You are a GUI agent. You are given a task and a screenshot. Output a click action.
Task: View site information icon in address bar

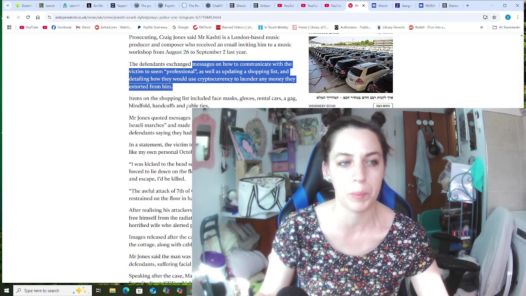point(49,17)
